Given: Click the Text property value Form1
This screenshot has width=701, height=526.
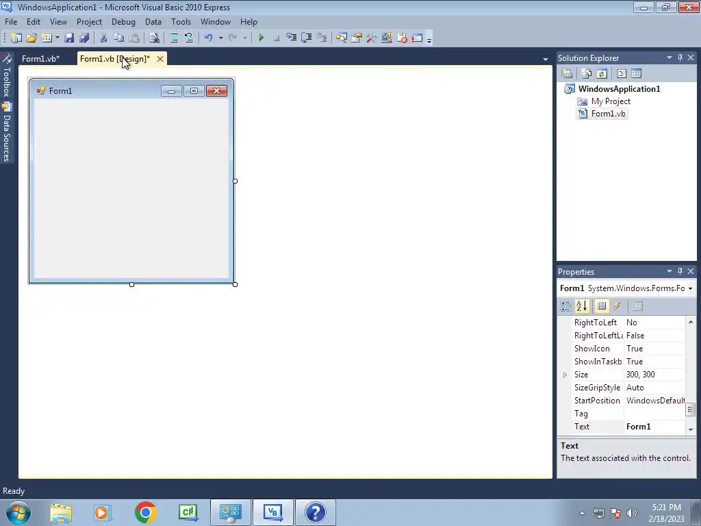Looking at the screenshot, I should point(654,427).
